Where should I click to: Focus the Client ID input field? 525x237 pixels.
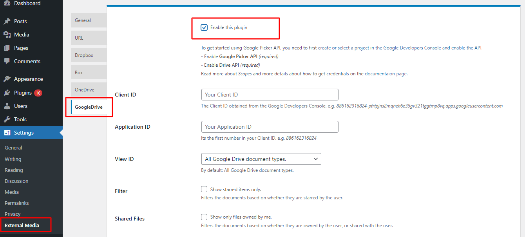[270, 95]
